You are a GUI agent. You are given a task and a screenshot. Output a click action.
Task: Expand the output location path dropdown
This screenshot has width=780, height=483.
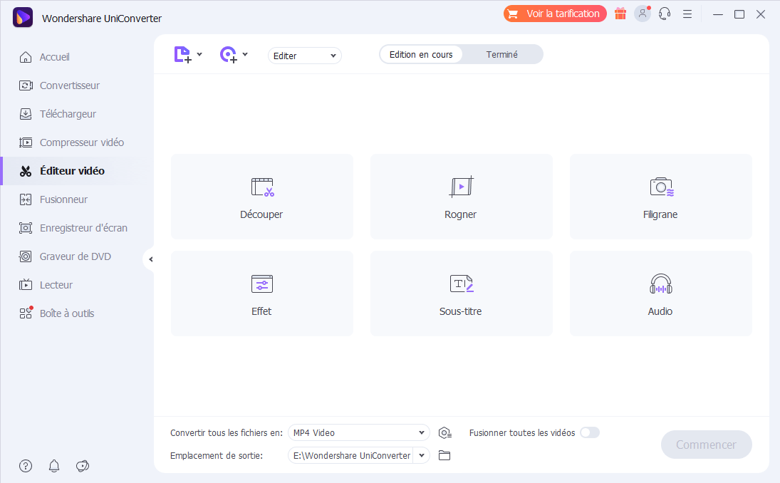click(x=422, y=455)
